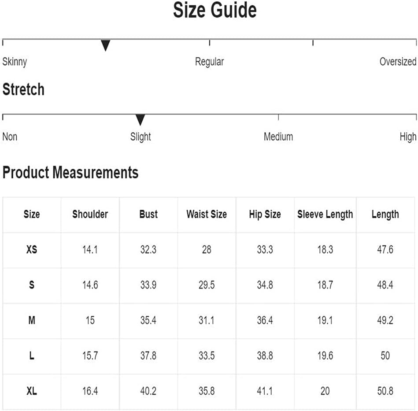Click the Hip Size column header
Image resolution: width=418 pixels, height=411 pixels.
(x=265, y=214)
